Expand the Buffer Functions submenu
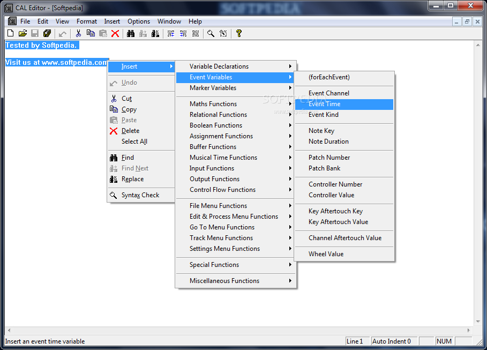This screenshot has width=487, height=350. pos(236,147)
